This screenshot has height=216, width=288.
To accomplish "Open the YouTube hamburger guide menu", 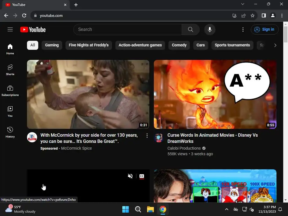I will click(x=10, y=29).
